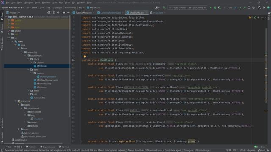The image size is (271, 152).
Task: Click the Project panel horizontal scrollbar
Action: point(33,144)
